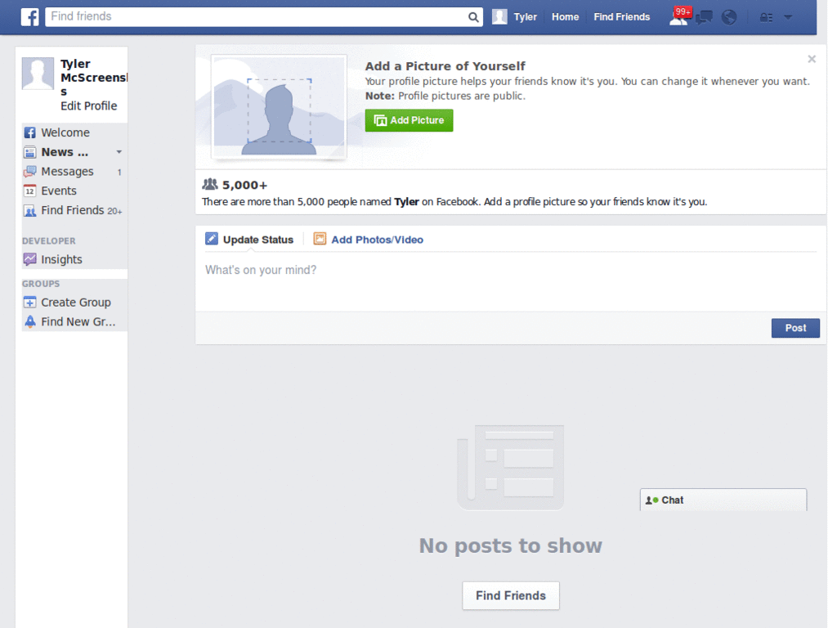This screenshot has height=628, width=837.
Task: Click the profile silhouette placeholder image
Action: click(279, 107)
